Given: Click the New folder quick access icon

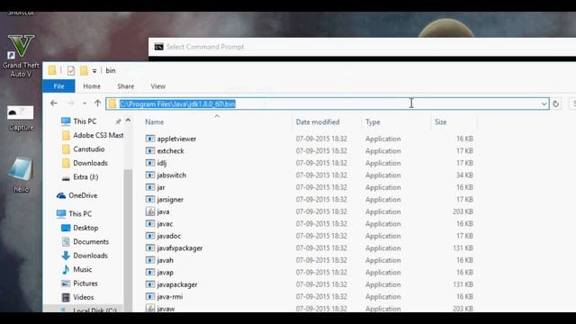Looking at the screenshot, I should coord(84,70).
